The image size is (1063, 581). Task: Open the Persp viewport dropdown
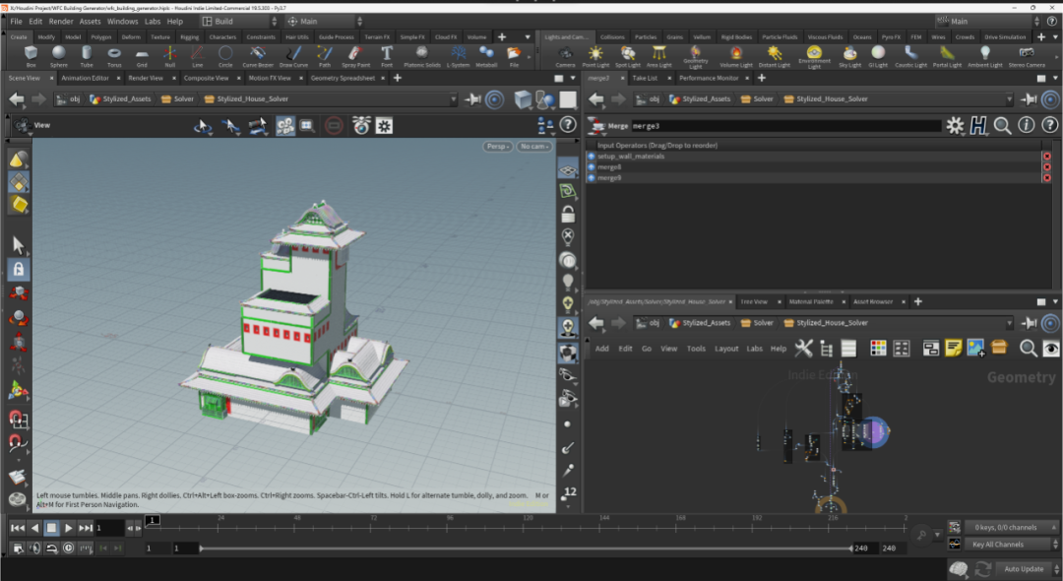coord(498,147)
